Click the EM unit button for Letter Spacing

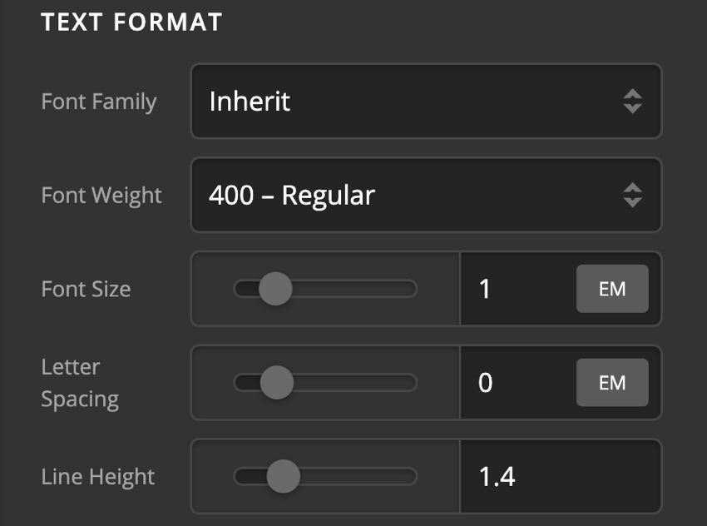point(612,383)
